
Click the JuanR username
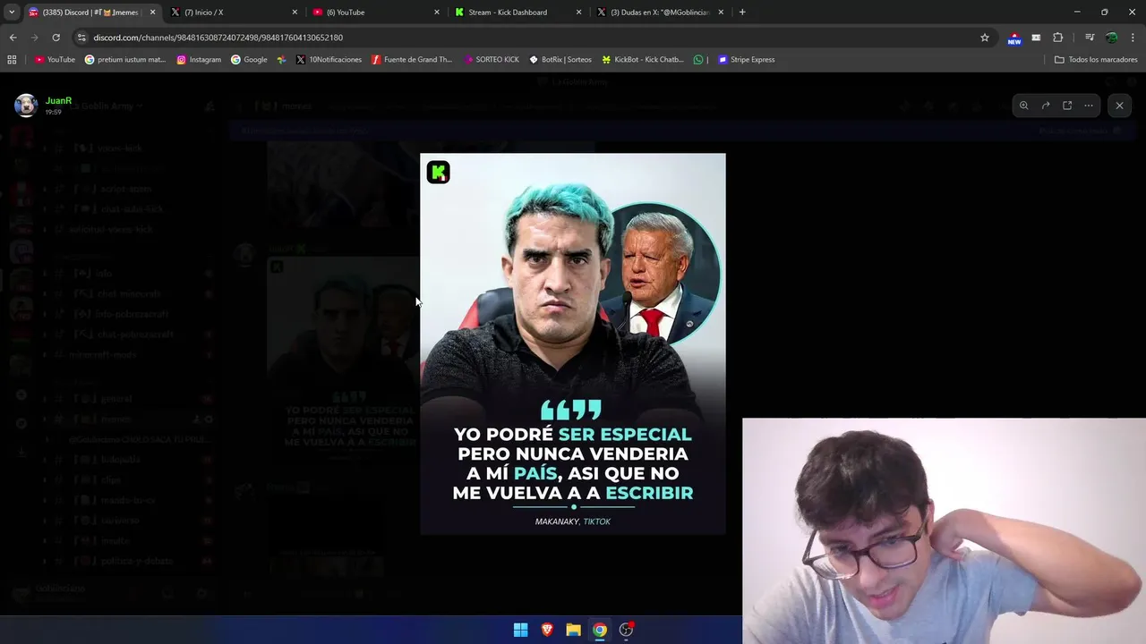pos(58,101)
